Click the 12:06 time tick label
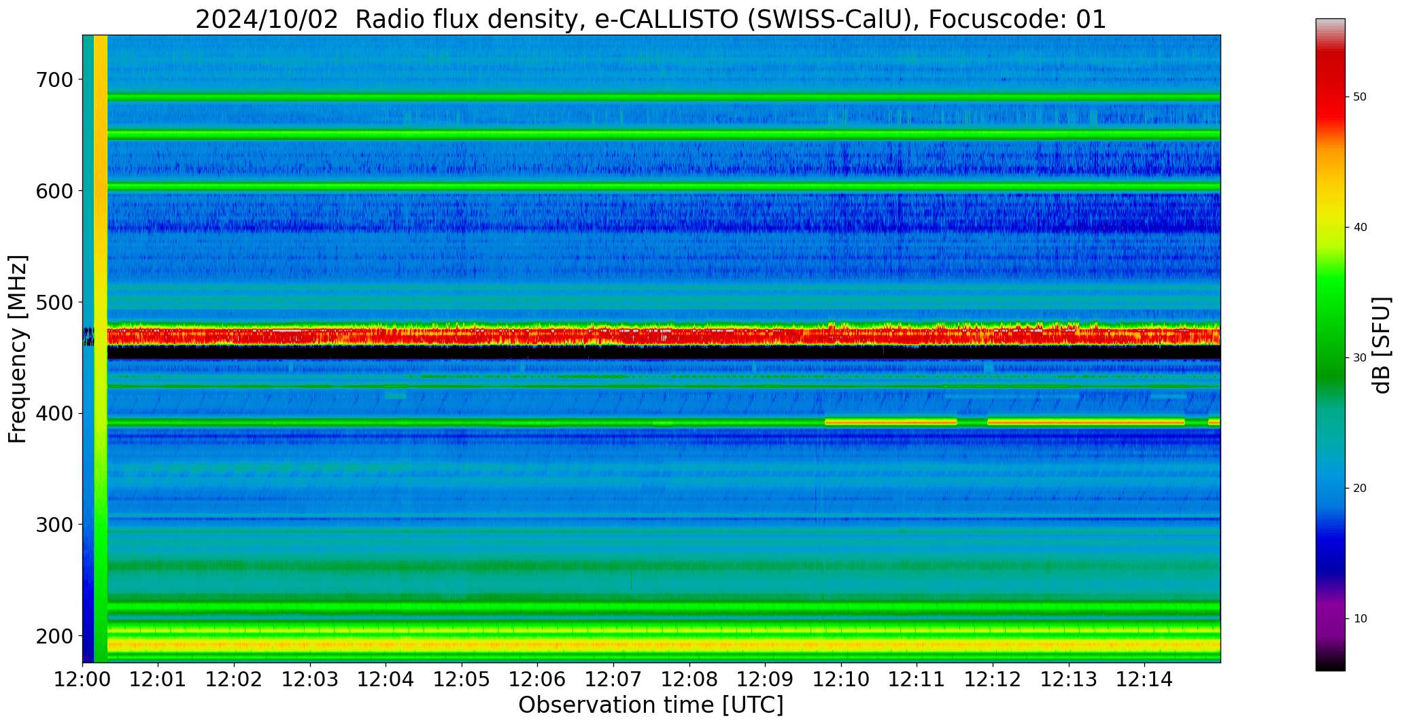1402x725 pixels. tap(538, 679)
